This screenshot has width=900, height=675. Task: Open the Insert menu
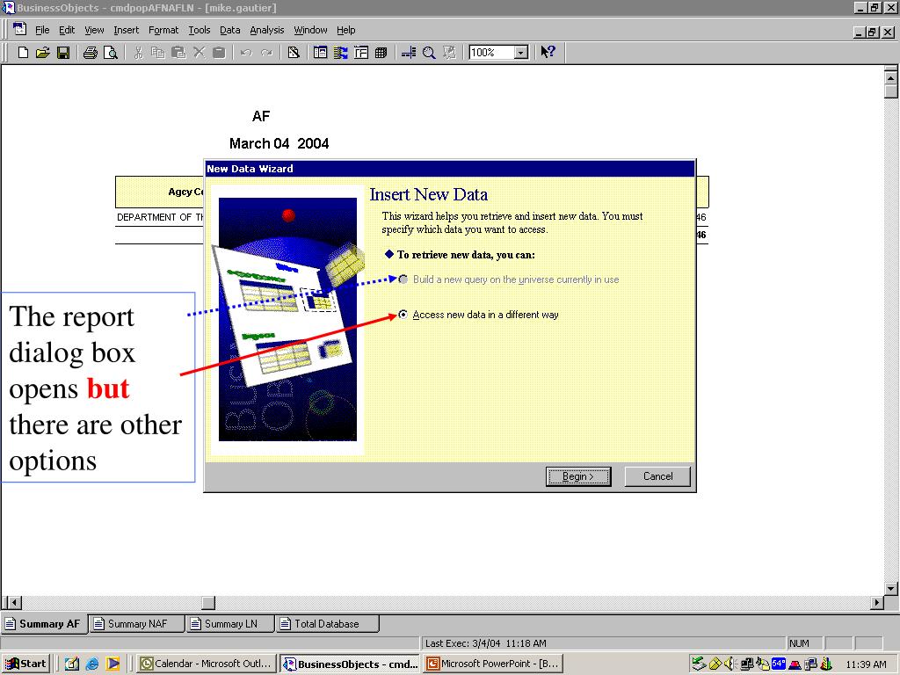[127, 30]
